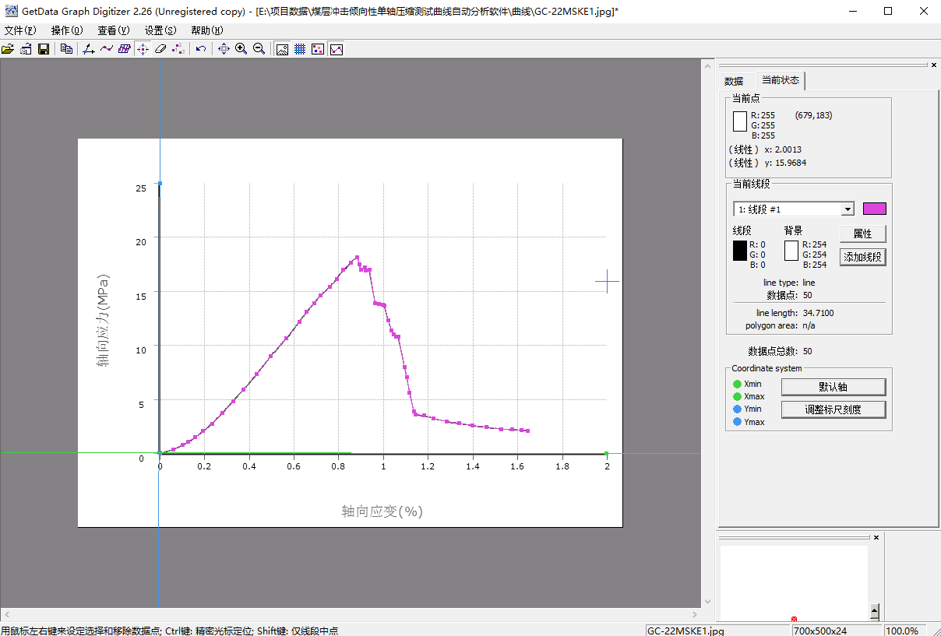Expand the current line dropdown 线段 #1
Image resolution: width=941 pixels, height=636 pixels.
(x=848, y=209)
